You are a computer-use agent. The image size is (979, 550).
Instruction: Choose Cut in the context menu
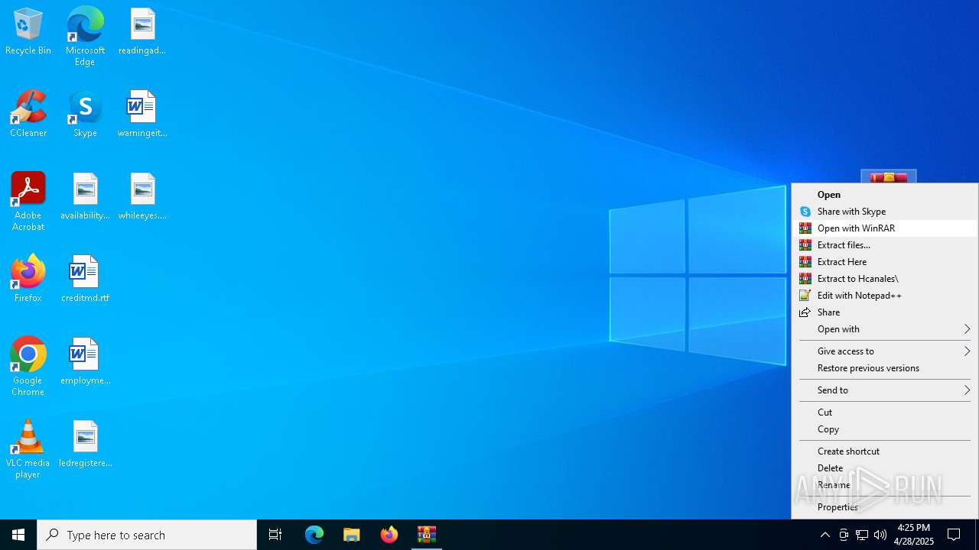tap(885, 412)
